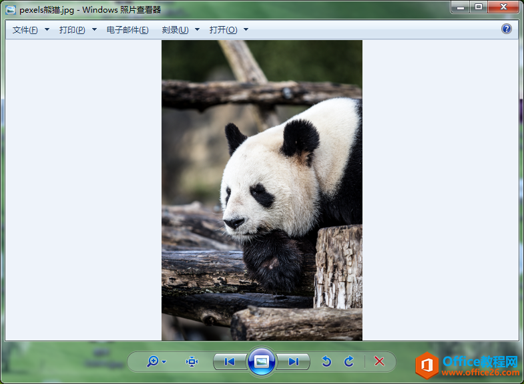The width and height of the screenshot is (524, 384).
Task: Open the zoom magnifier control
Action: coord(153,361)
